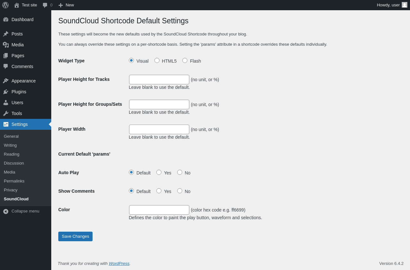Focus the Player Height for Tracks field
Image resolution: width=410 pixels, height=270 pixels.
pyautogui.click(x=159, y=80)
